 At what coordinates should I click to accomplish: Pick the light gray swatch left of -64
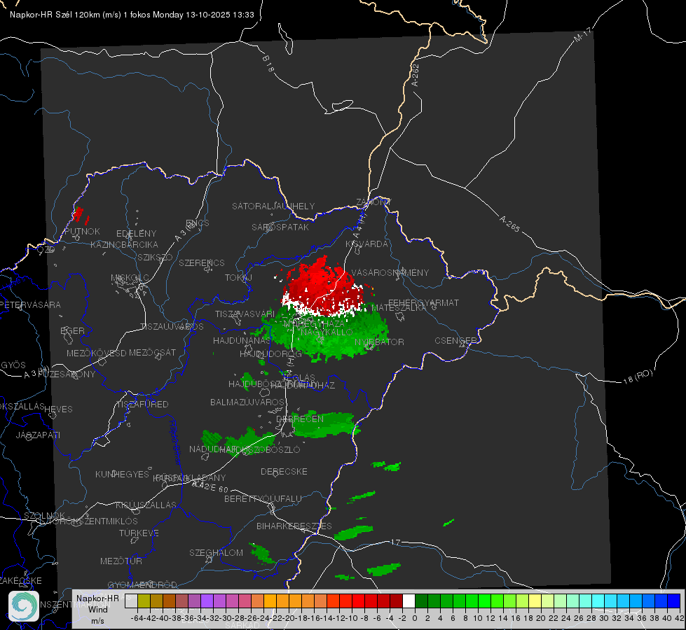click(131, 601)
